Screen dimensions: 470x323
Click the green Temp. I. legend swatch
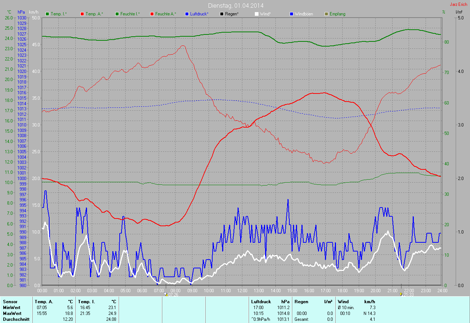[x=47, y=14]
